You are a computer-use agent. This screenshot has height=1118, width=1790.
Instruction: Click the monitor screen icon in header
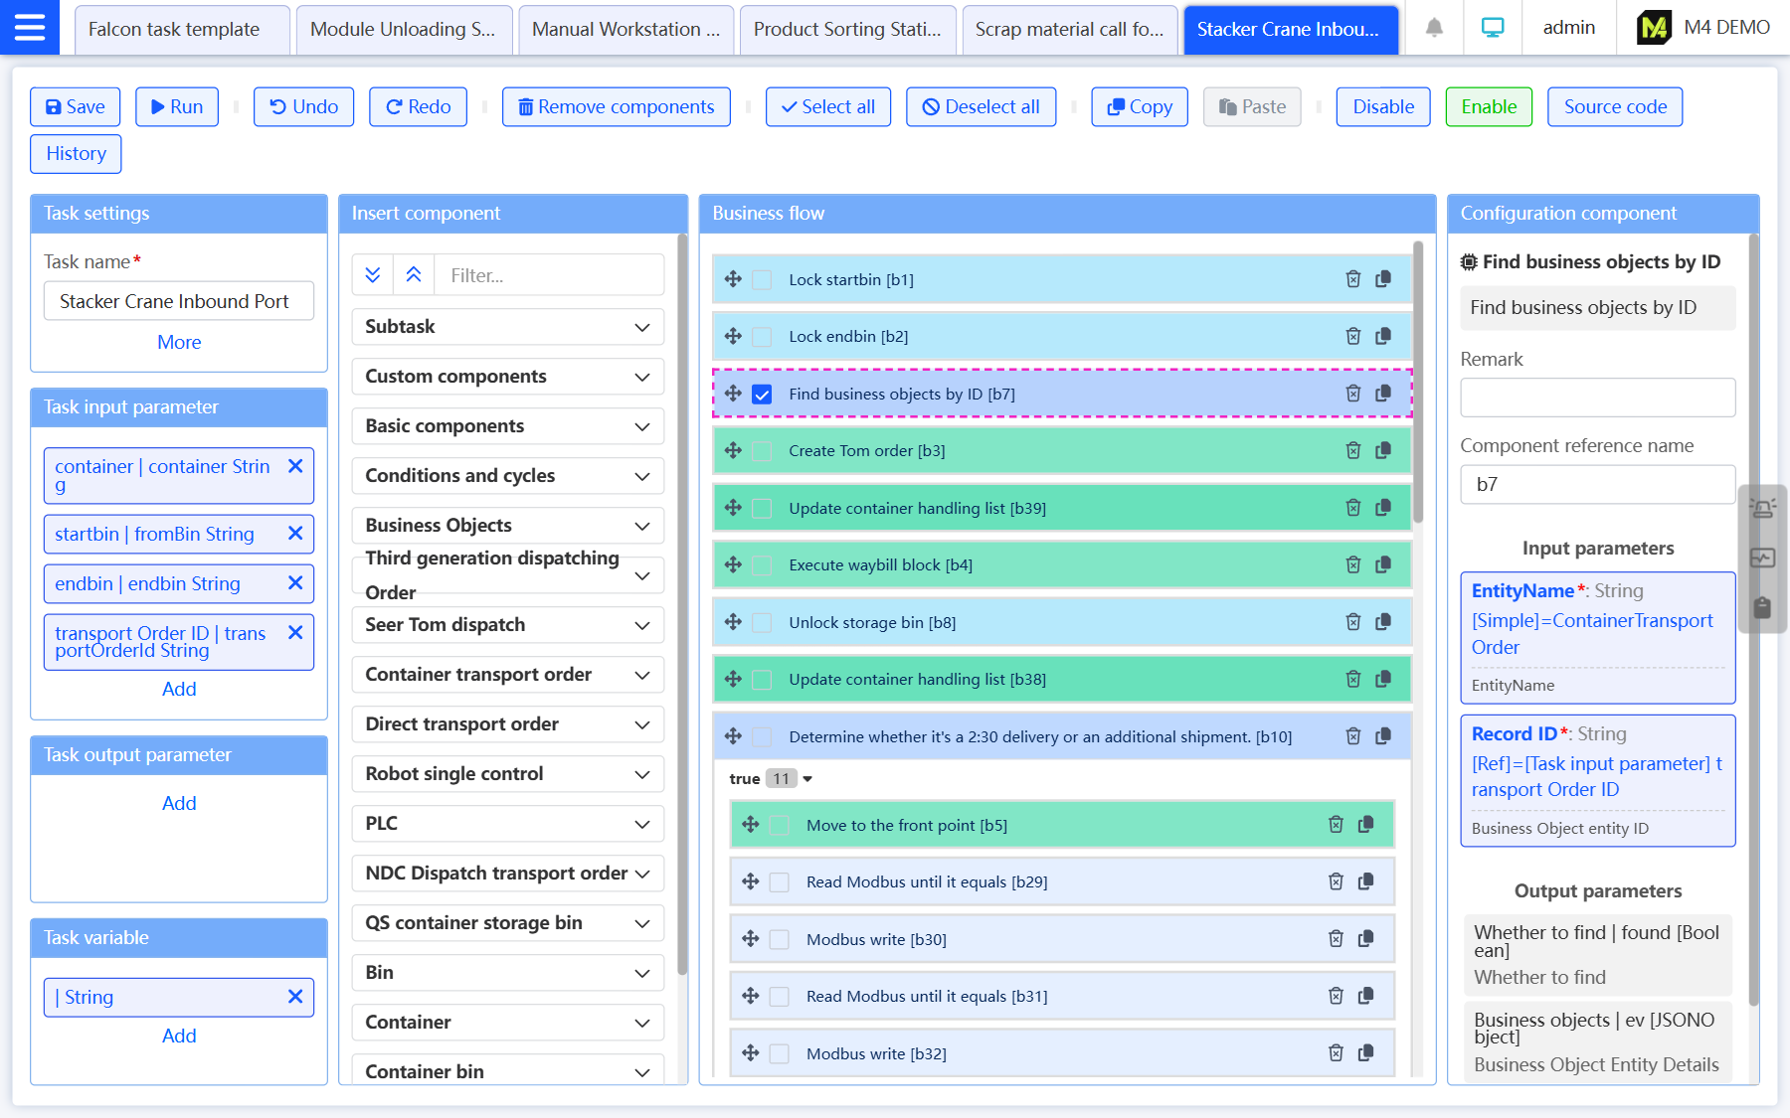point(1492,28)
